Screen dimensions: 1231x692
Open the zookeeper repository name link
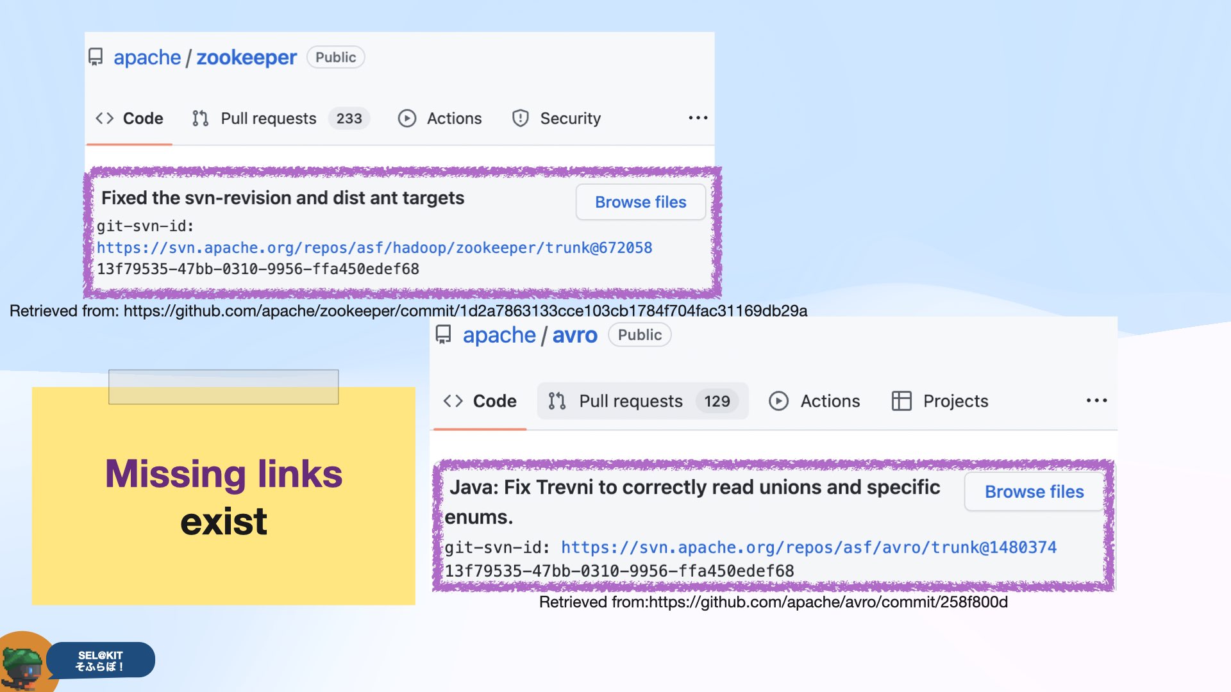pyautogui.click(x=246, y=58)
